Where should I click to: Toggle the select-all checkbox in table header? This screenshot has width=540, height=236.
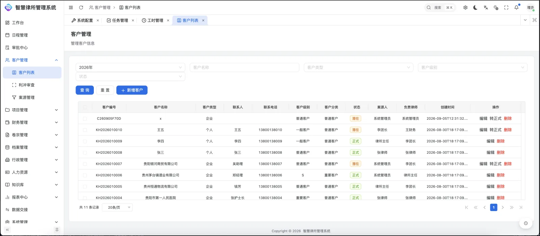tap(85, 107)
